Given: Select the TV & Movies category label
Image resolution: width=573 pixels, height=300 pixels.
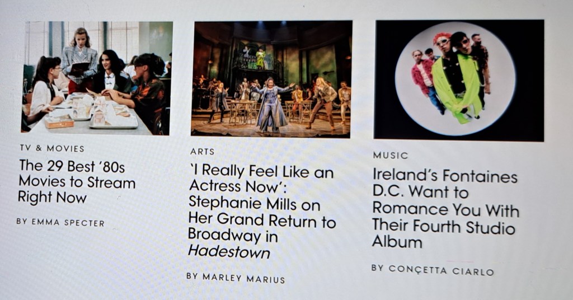Looking at the screenshot, I should click(x=52, y=148).
